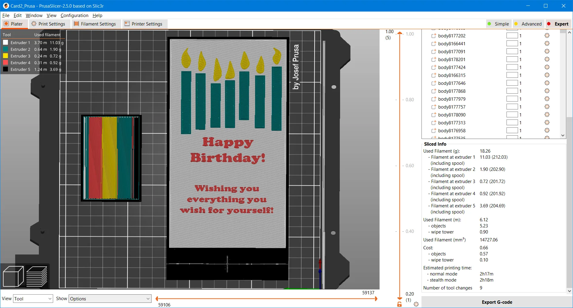Open the gear settings for body8176958
Image resolution: width=573 pixels, height=308 pixels.
tap(547, 130)
